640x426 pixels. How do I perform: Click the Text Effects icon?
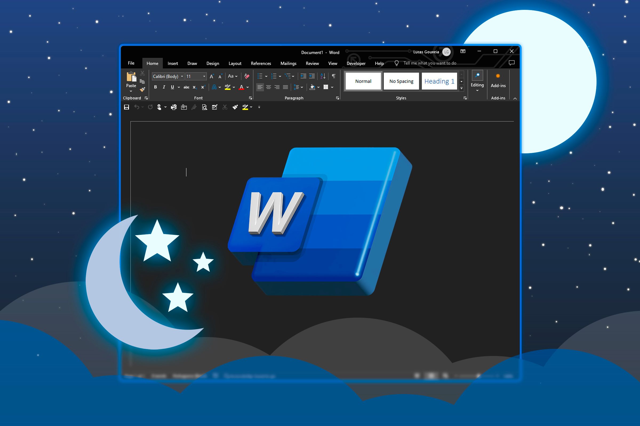[214, 87]
